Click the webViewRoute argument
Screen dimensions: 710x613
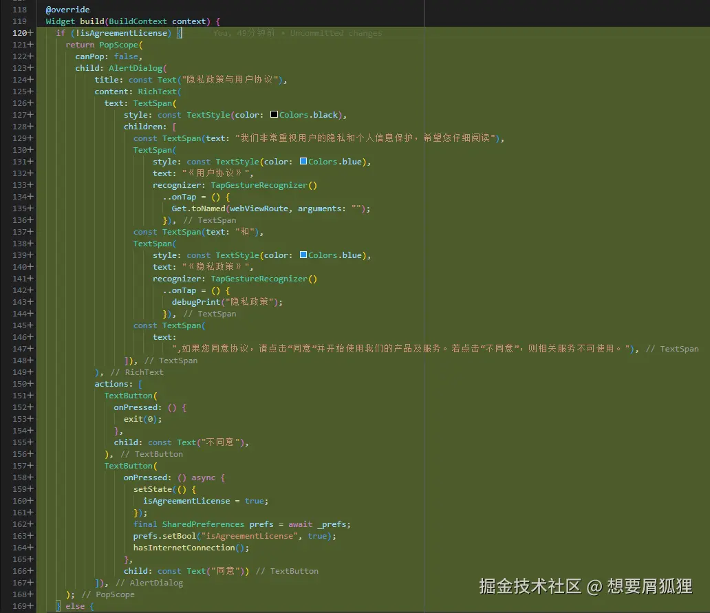259,208
